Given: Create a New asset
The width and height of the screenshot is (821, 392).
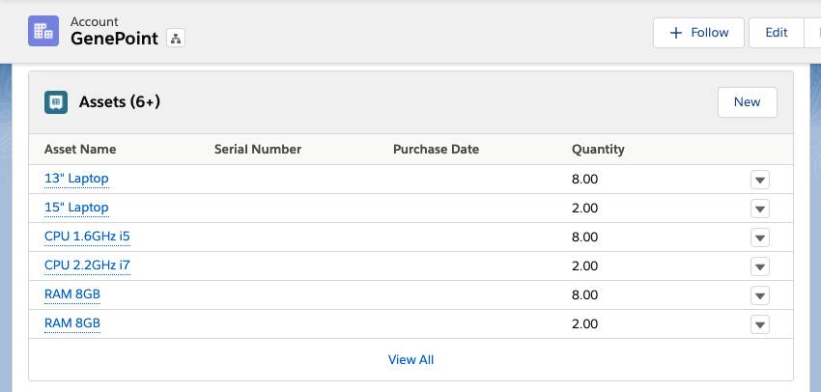Looking at the screenshot, I should [748, 102].
